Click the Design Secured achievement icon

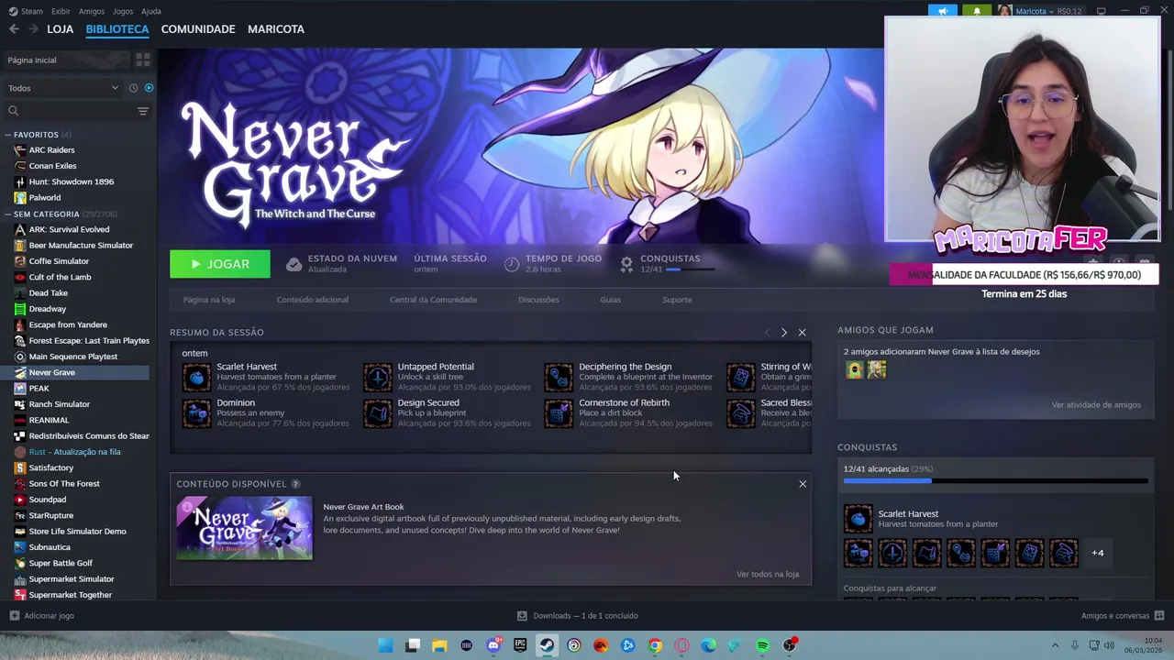(x=377, y=413)
